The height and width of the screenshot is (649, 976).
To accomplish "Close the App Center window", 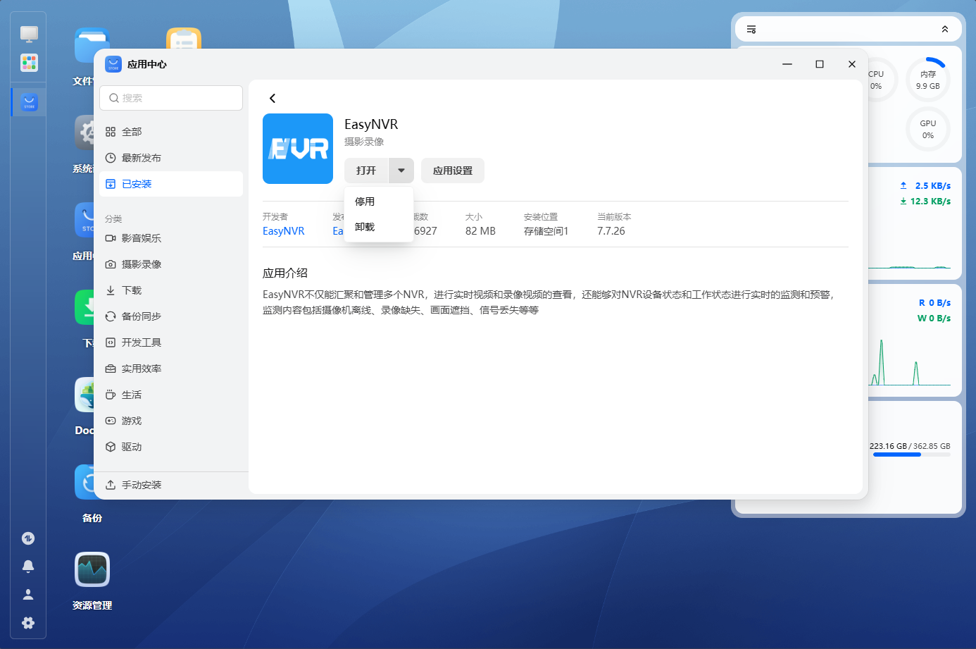I will point(852,64).
